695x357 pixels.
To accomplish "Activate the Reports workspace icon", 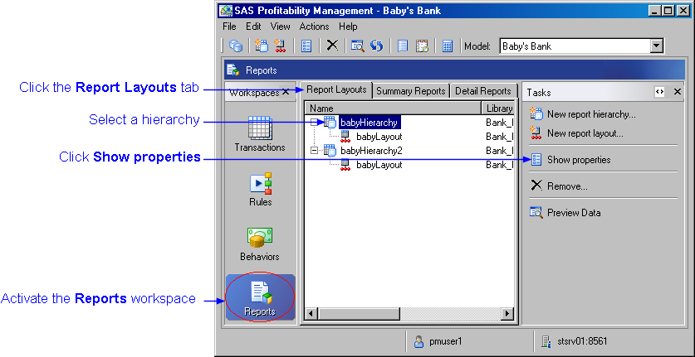I will (260, 297).
